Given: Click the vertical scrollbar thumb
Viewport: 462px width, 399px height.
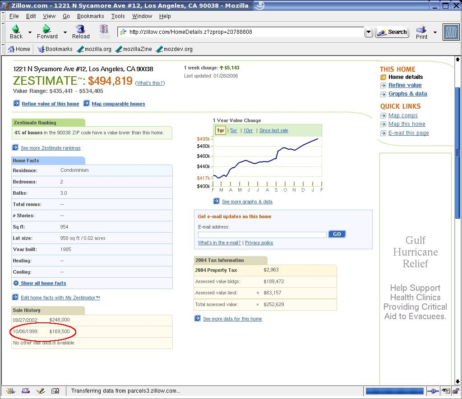Looking at the screenshot, I should pos(457,153).
